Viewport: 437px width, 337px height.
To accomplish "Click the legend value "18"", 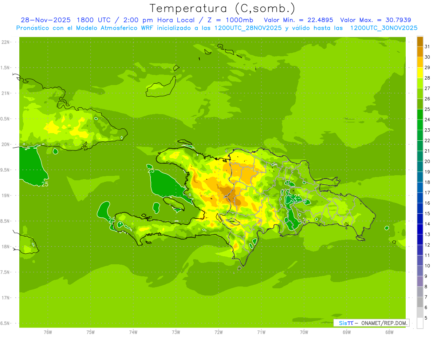I will pos(427,182).
